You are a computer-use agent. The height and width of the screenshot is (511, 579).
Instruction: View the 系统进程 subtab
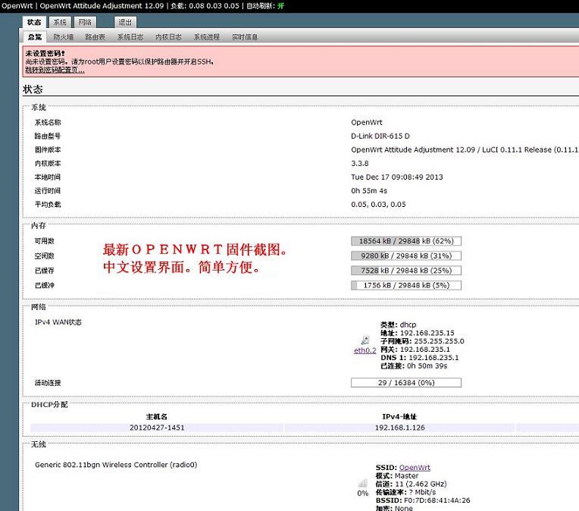206,36
